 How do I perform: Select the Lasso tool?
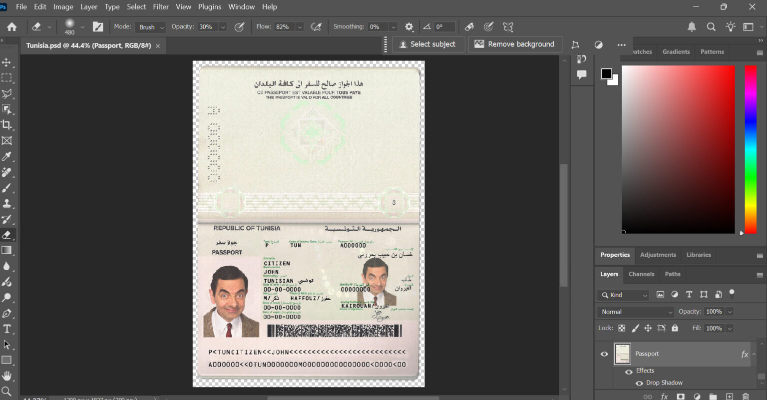click(6, 94)
